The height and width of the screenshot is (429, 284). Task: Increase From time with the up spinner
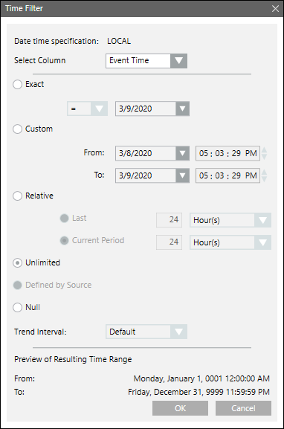tap(265, 150)
